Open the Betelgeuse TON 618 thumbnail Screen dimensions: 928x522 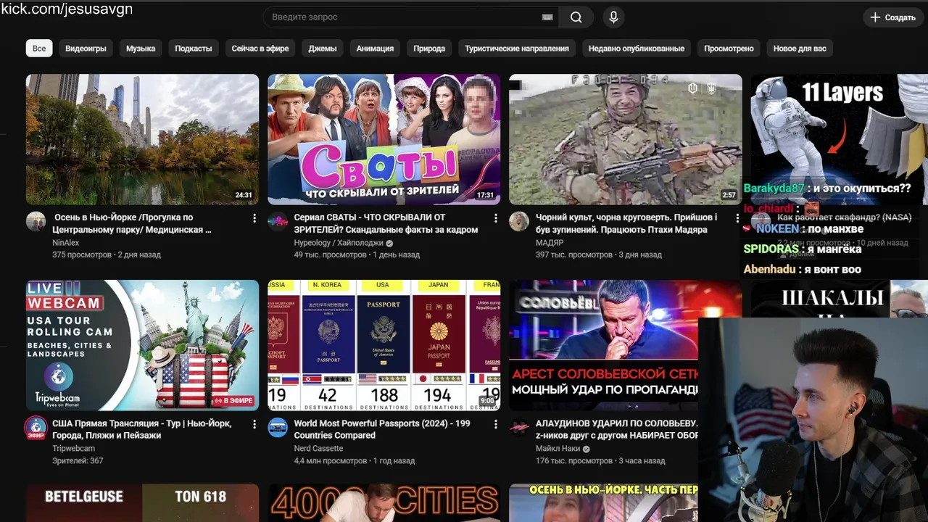[x=142, y=503]
